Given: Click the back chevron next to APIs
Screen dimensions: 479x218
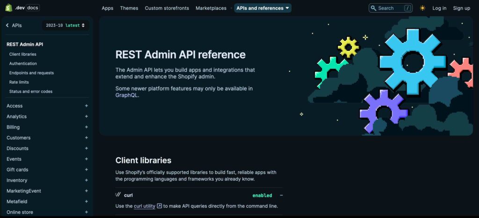Looking at the screenshot, I should click(7, 25).
